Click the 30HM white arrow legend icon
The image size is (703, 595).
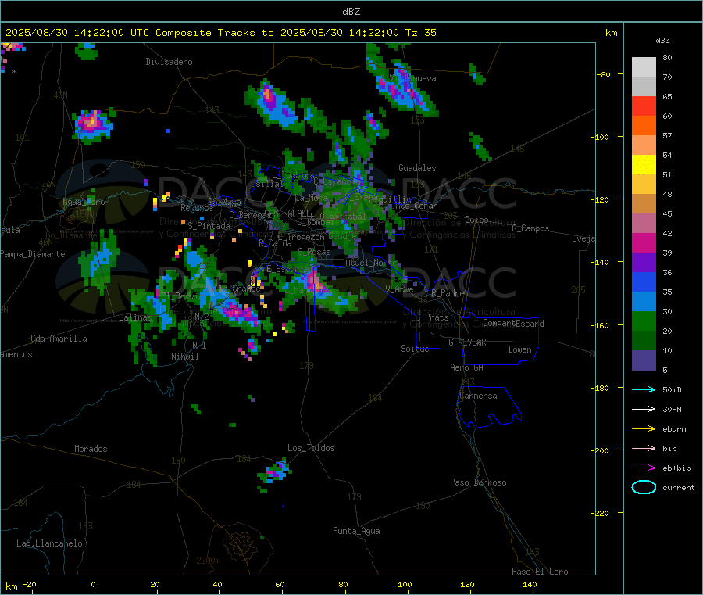click(x=644, y=409)
